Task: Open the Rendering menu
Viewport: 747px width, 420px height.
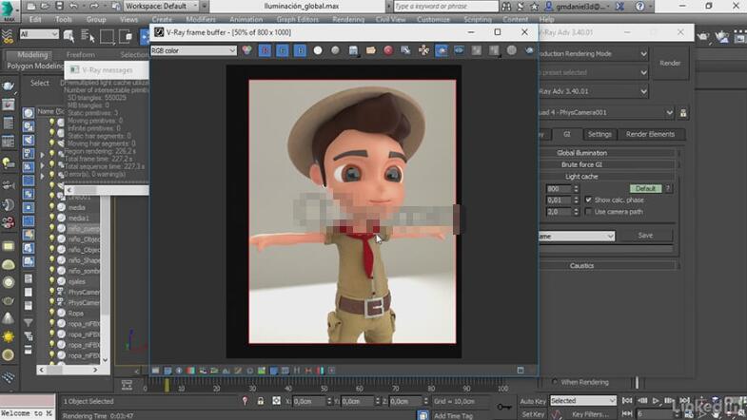Action: (x=348, y=20)
